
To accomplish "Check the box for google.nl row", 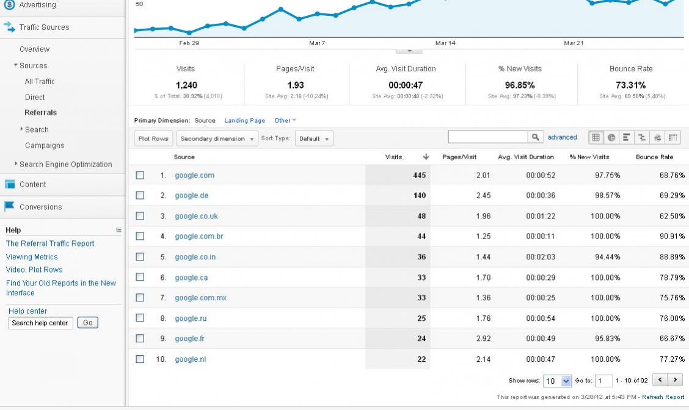I will point(140,359).
